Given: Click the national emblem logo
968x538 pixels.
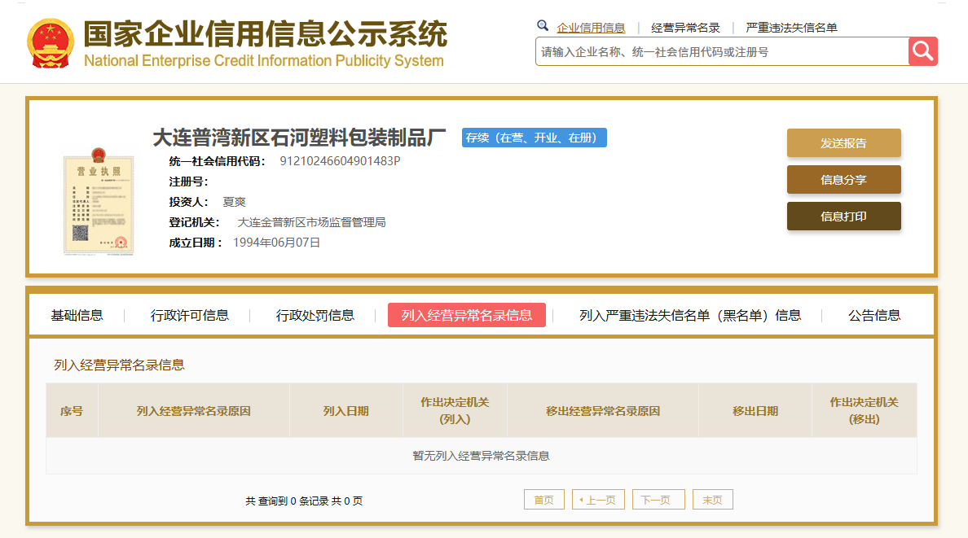Looking at the screenshot, I should 50,43.
